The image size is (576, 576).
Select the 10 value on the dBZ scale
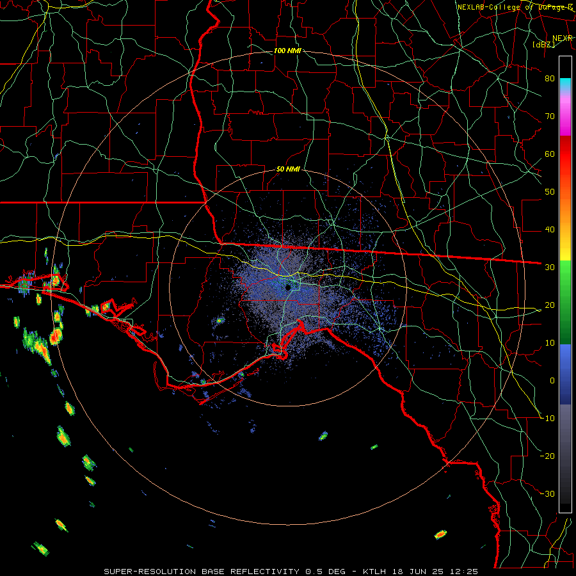point(550,343)
